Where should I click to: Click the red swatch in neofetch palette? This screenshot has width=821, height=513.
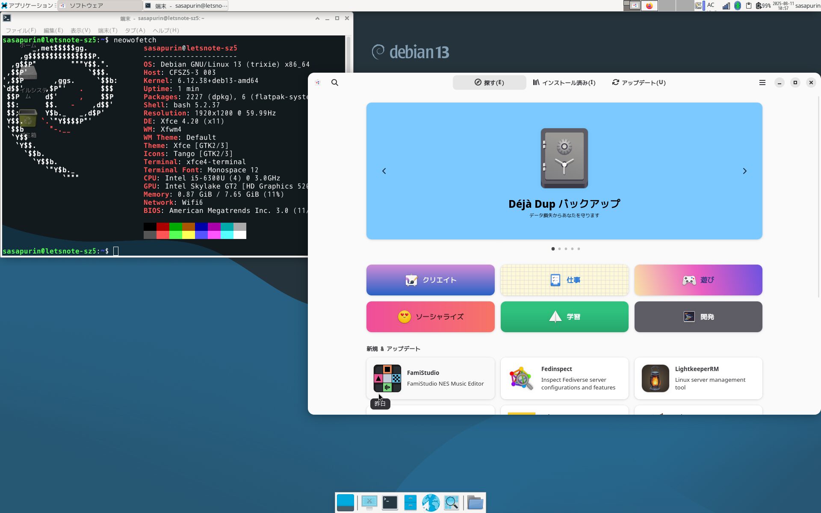[x=163, y=227]
